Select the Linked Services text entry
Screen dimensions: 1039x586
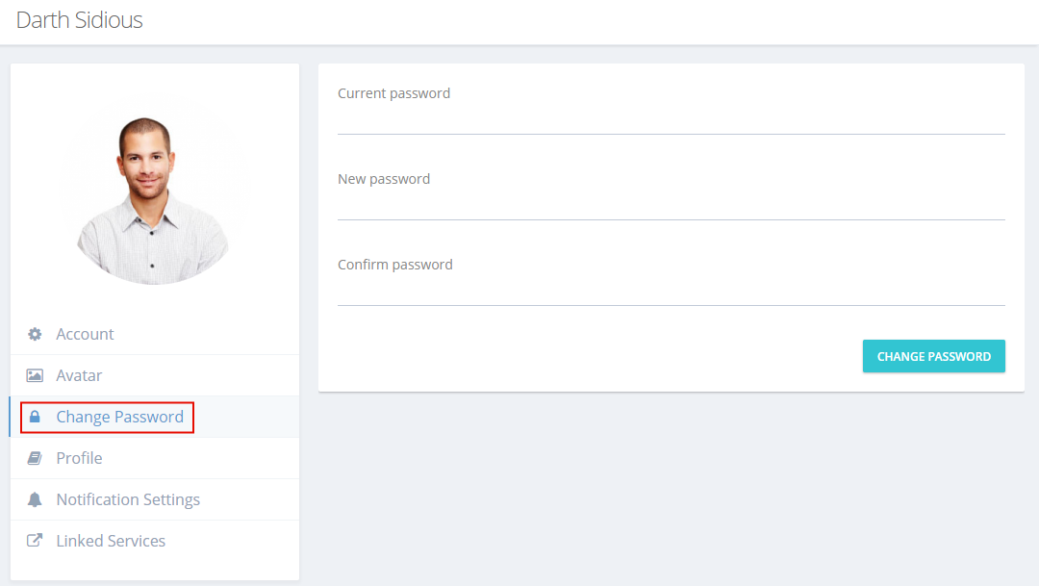pos(111,541)
